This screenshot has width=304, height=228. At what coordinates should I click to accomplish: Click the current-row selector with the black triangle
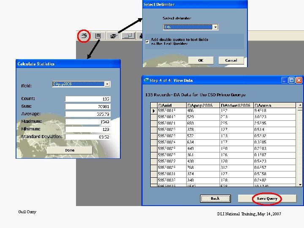[154, 111]
